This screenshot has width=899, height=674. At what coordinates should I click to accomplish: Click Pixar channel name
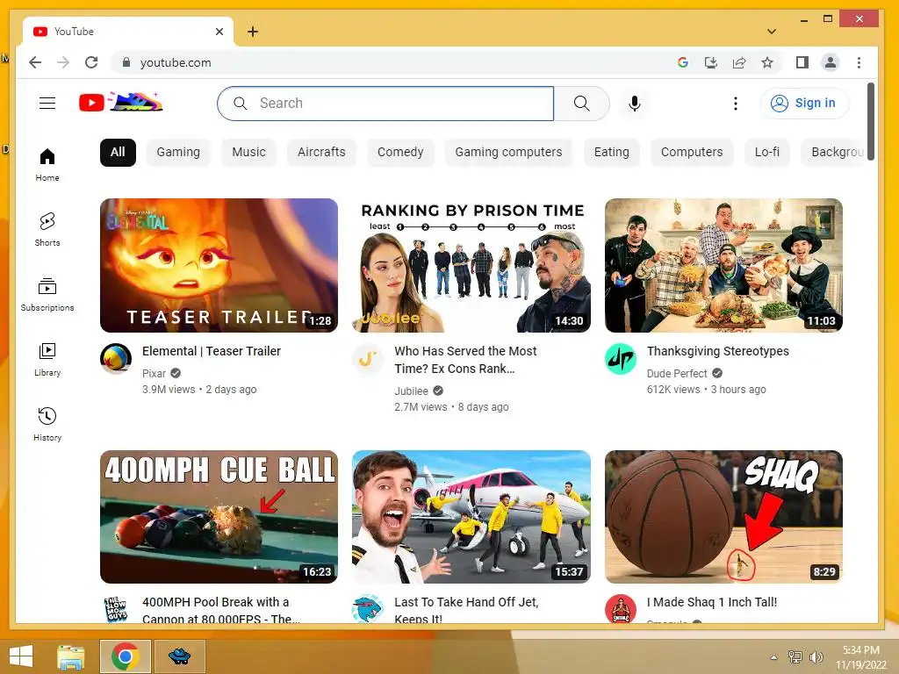[154, 374]
